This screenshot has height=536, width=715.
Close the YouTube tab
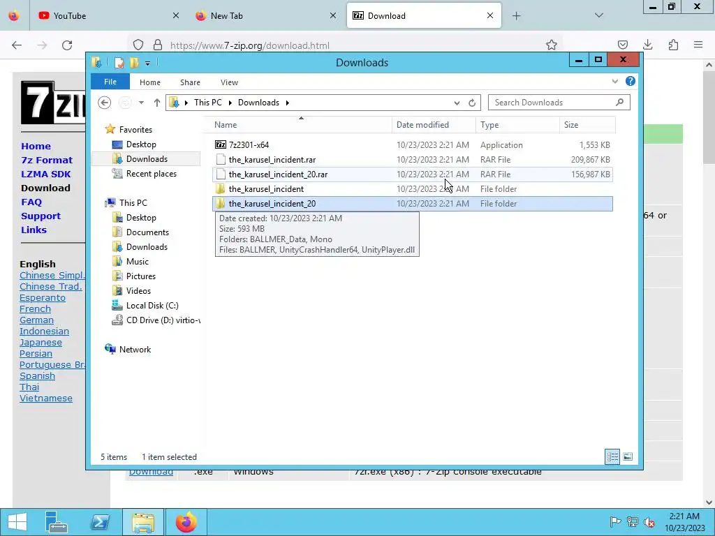[x=176, y=15]
